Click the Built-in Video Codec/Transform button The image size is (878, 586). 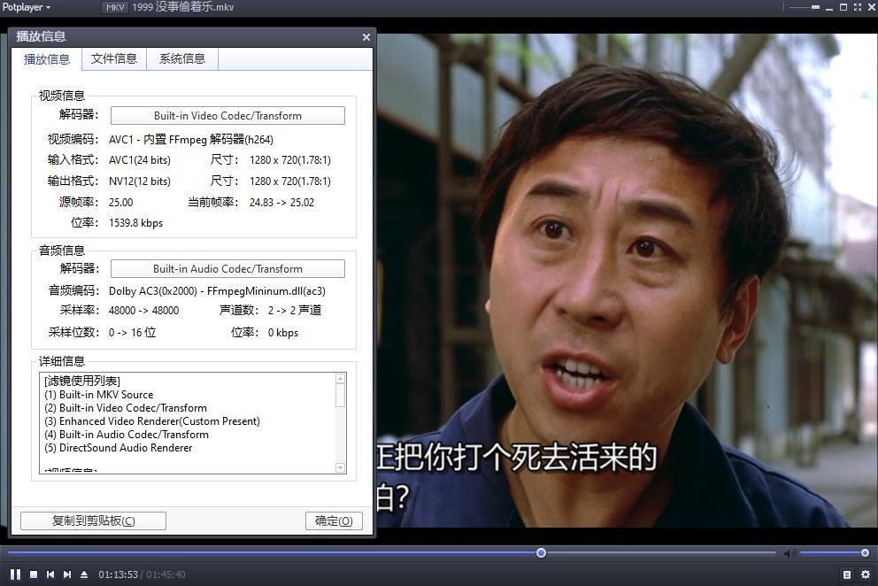tap(227, 116)
